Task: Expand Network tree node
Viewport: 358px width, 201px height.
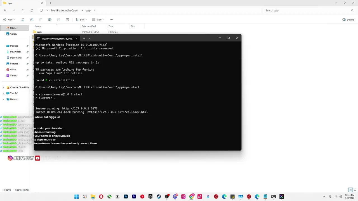Action: pos(3,99)
